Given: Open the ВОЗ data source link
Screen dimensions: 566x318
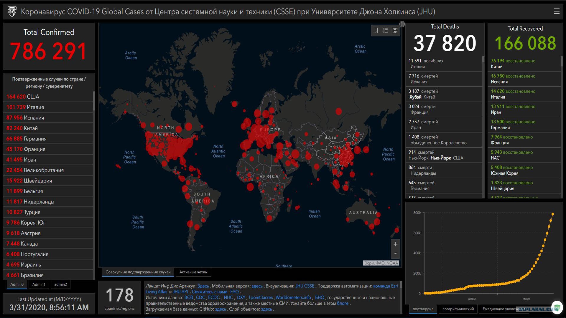Looking at the screenshot, I should point(189,298).
